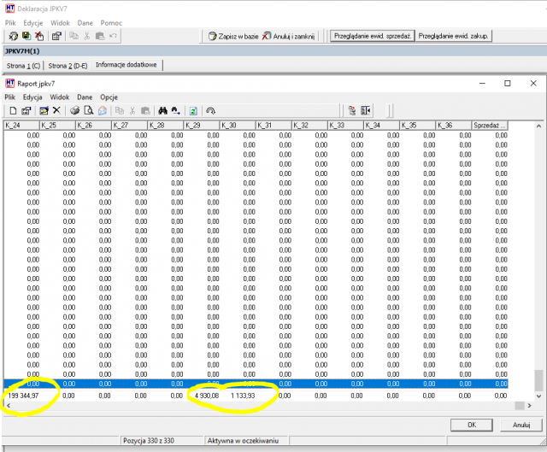Click the grayed copy icon in Raport toolbar
Screen dimensions: 547x452
pos(120,111)
